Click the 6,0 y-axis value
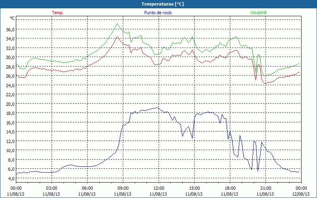This screenshot has height=198, width=317. pyautogui.click(x=11, y=169)
